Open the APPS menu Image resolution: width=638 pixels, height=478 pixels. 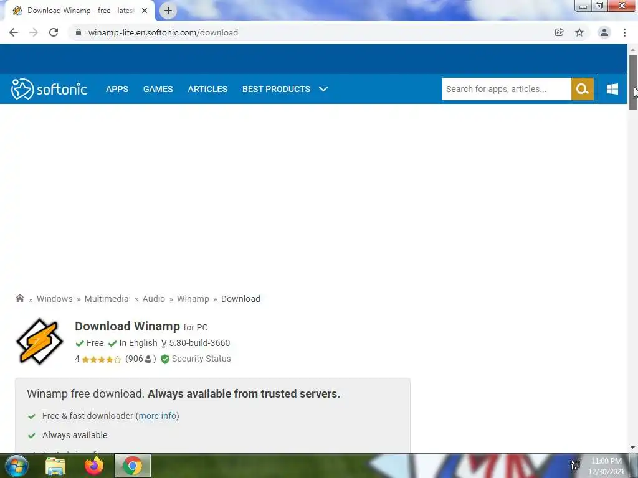tap(117, 89)
